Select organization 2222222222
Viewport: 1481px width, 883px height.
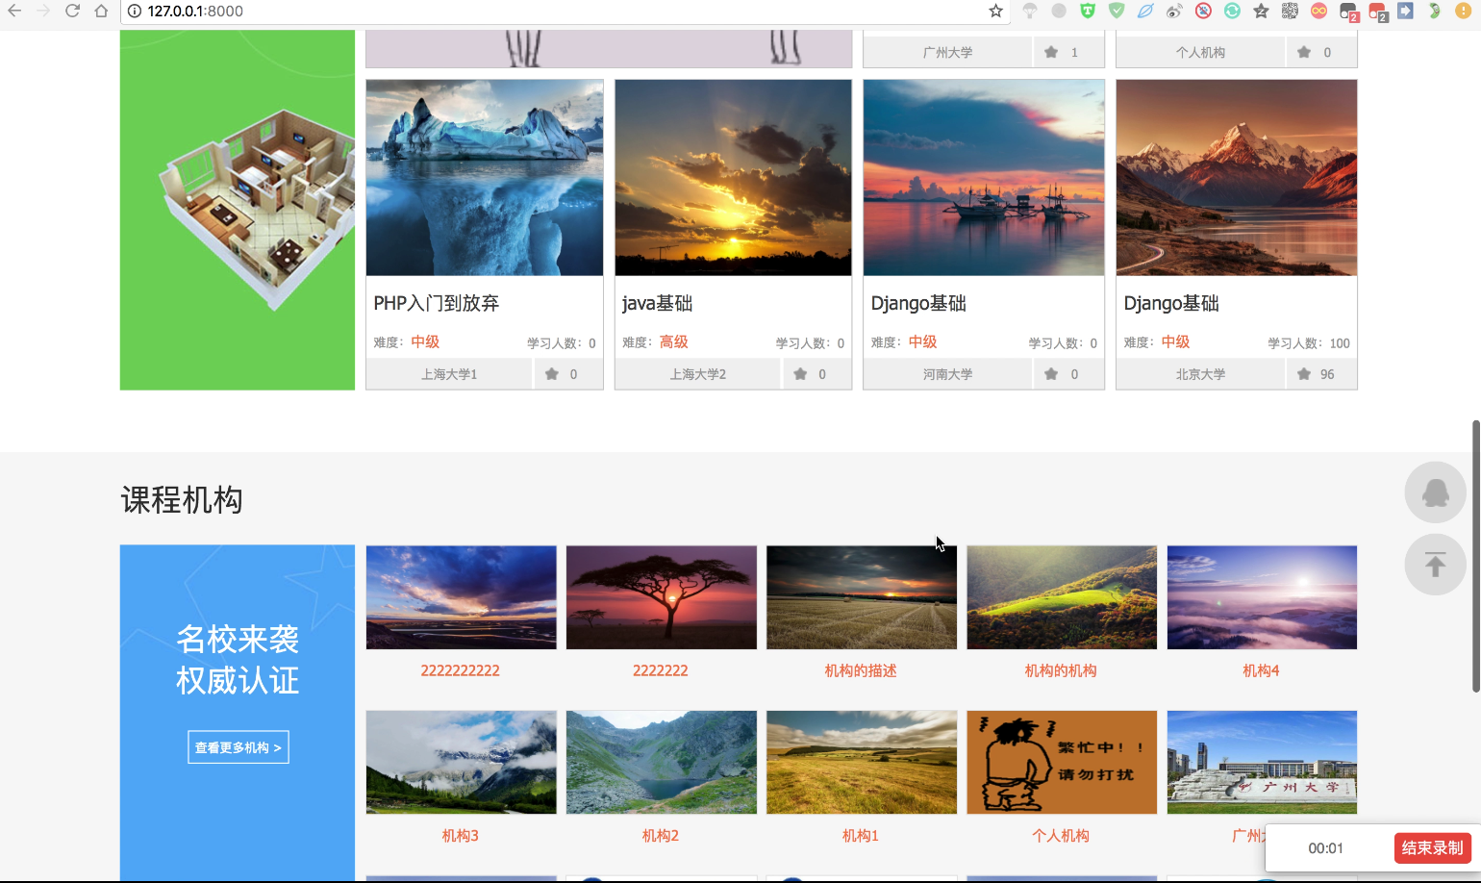pos(461,670)
